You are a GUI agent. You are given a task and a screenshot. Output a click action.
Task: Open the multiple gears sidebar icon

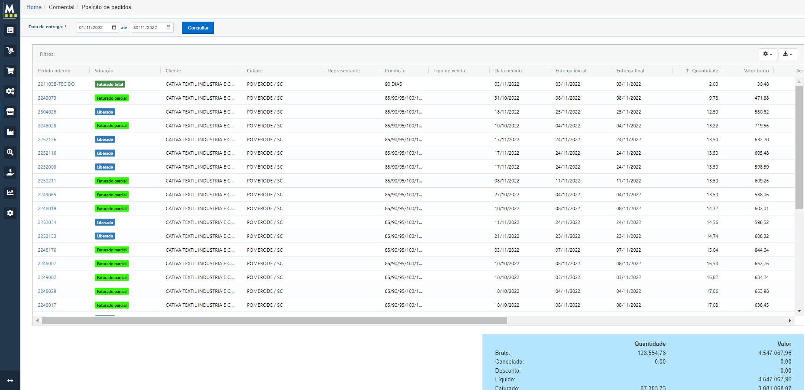(10, 91)
